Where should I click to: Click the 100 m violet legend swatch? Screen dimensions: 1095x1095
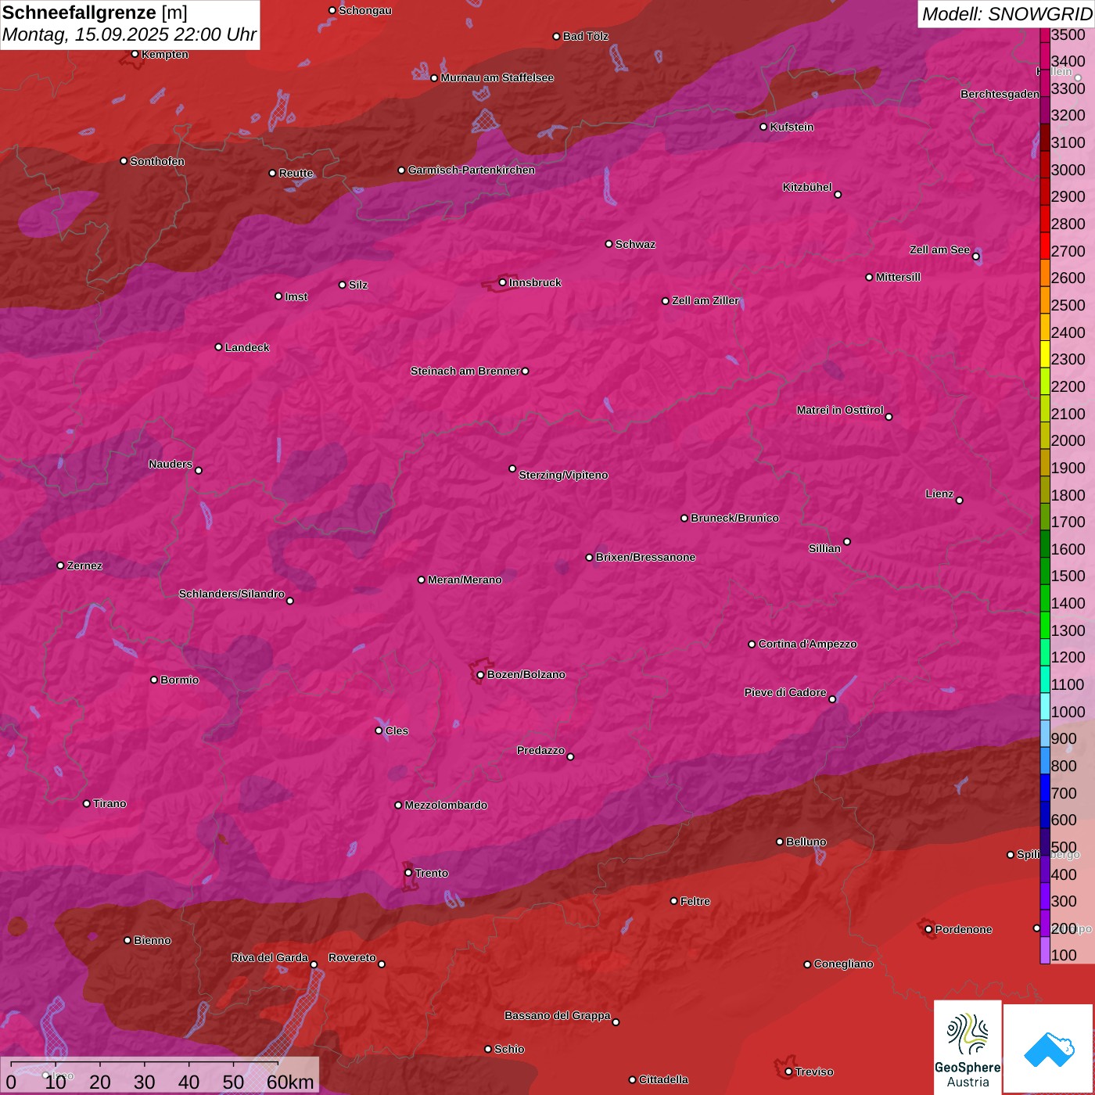tap(1045, 951)
